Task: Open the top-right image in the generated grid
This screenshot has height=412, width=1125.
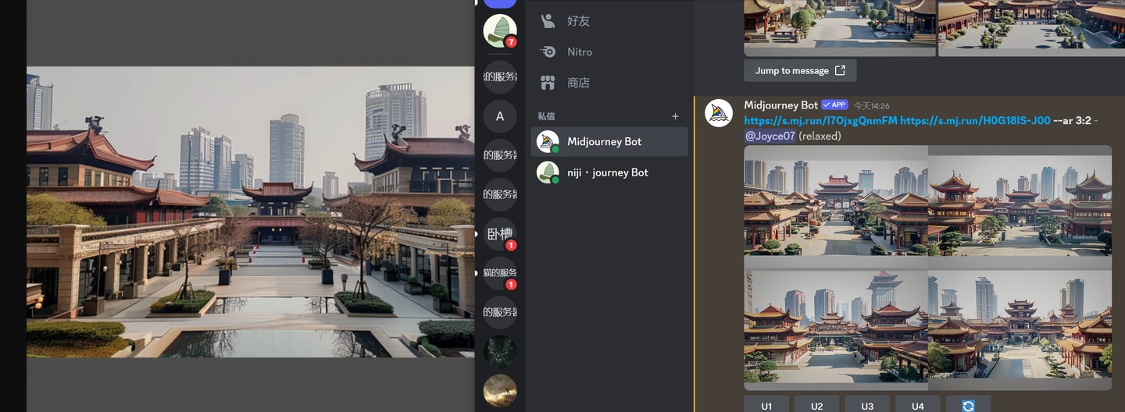Action: pyautogui.click(x=1020, y=201)
